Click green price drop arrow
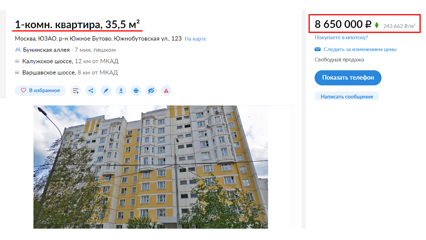This screenshot has height=240, width=426. [x=377, y=25]
